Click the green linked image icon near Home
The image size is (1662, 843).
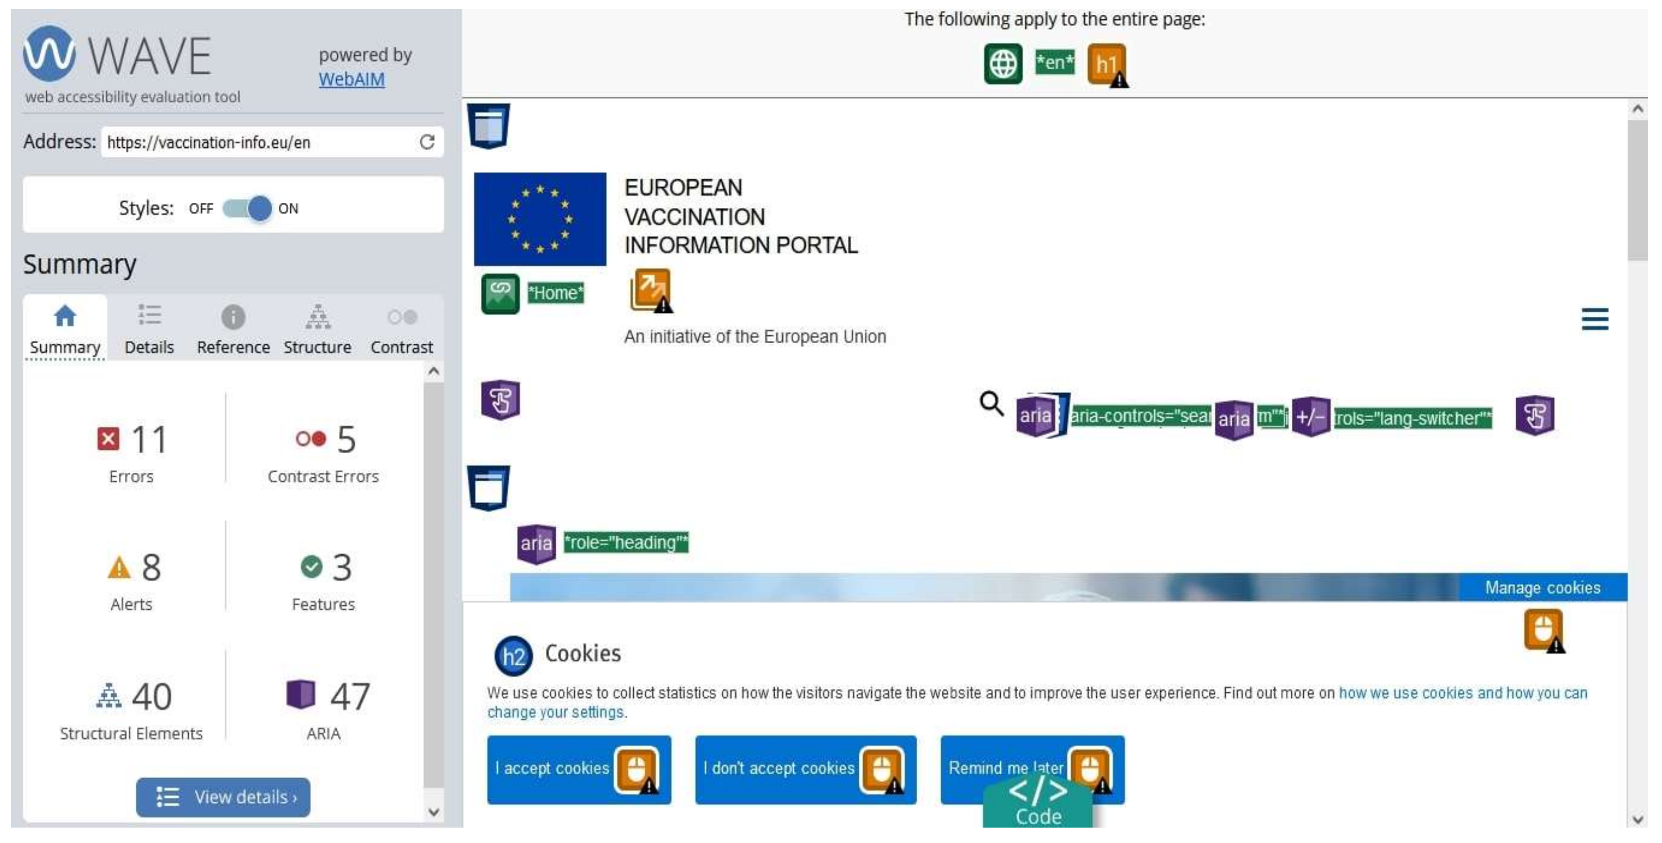point(500,294)
